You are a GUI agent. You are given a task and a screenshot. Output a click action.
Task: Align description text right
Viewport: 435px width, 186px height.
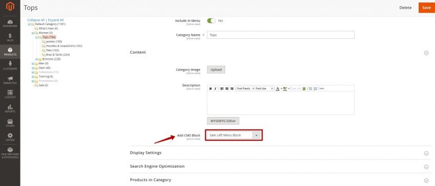point(232,89)
